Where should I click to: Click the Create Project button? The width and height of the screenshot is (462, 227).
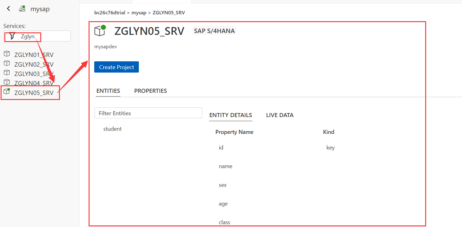click(116, 67)
